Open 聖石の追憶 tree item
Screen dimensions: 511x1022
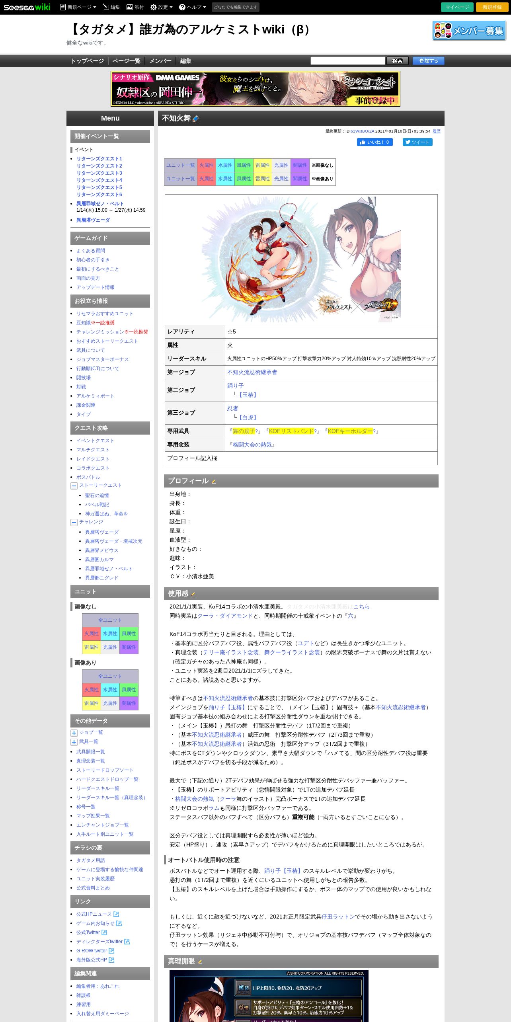click(x=97, y=495)
